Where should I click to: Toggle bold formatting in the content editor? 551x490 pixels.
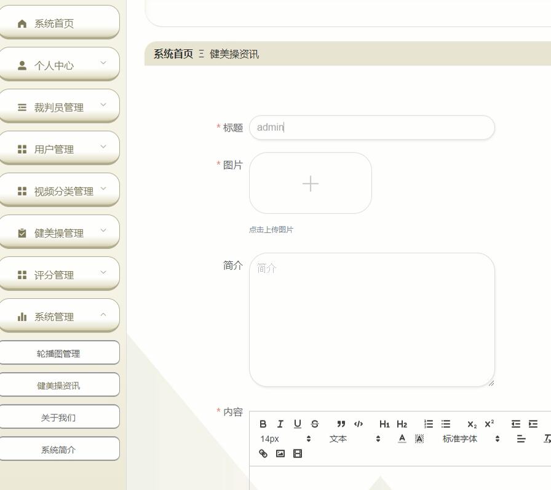[263, 424]
